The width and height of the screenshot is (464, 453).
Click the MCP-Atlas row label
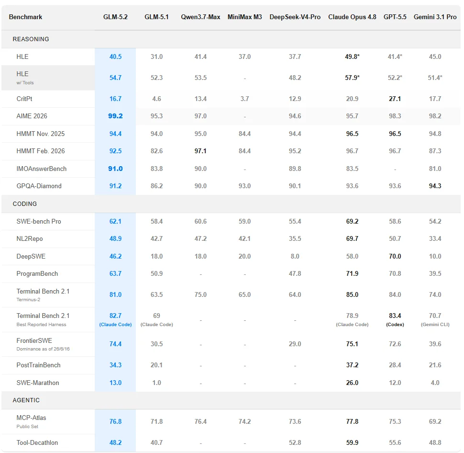pos(31,421)
